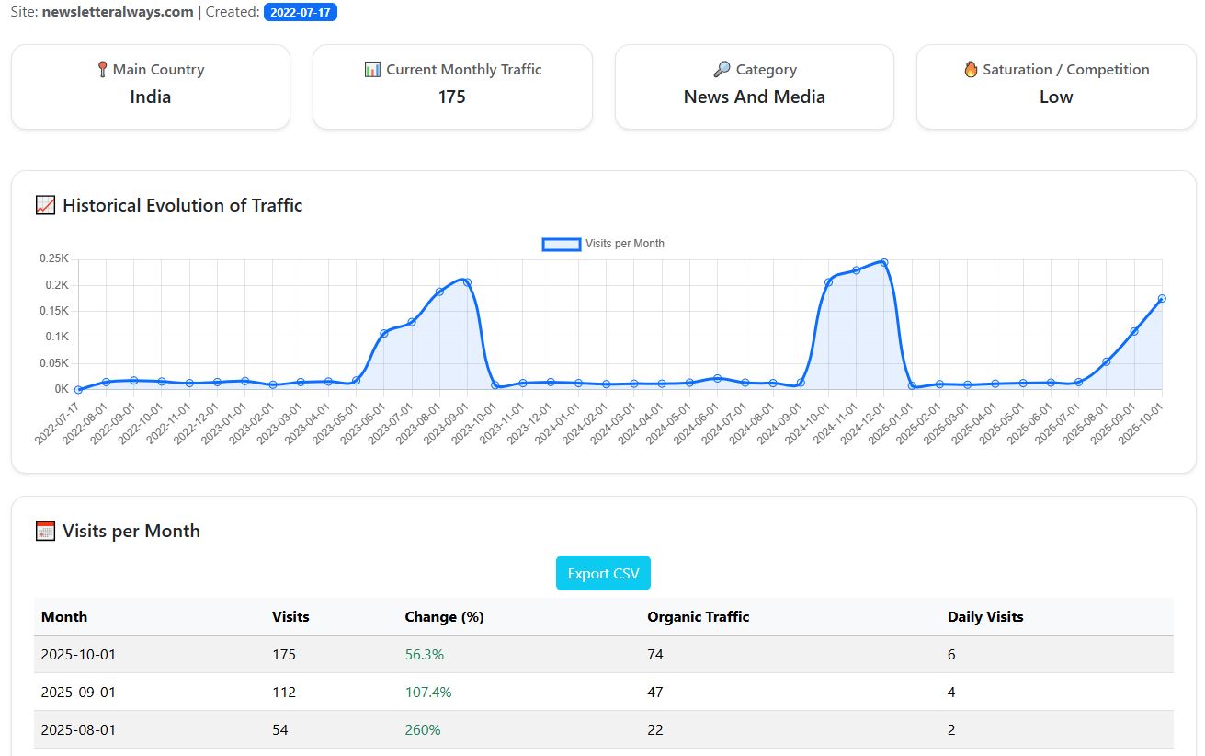Click the first data point at 2022-07-17
The image size is (1205, 756).
click(78, 390)
